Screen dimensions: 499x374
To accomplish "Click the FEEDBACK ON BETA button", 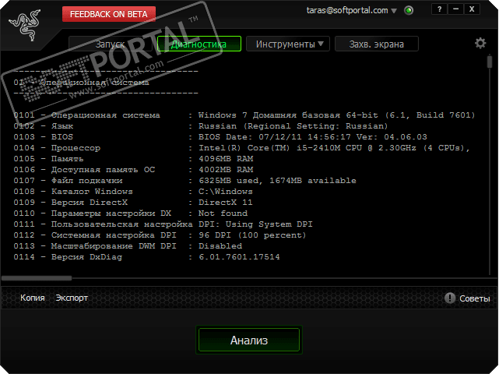I will 109,14.
